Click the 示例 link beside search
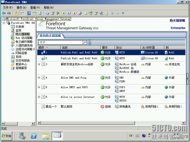This screenshot has height=142, width=190. coord(89,42)
